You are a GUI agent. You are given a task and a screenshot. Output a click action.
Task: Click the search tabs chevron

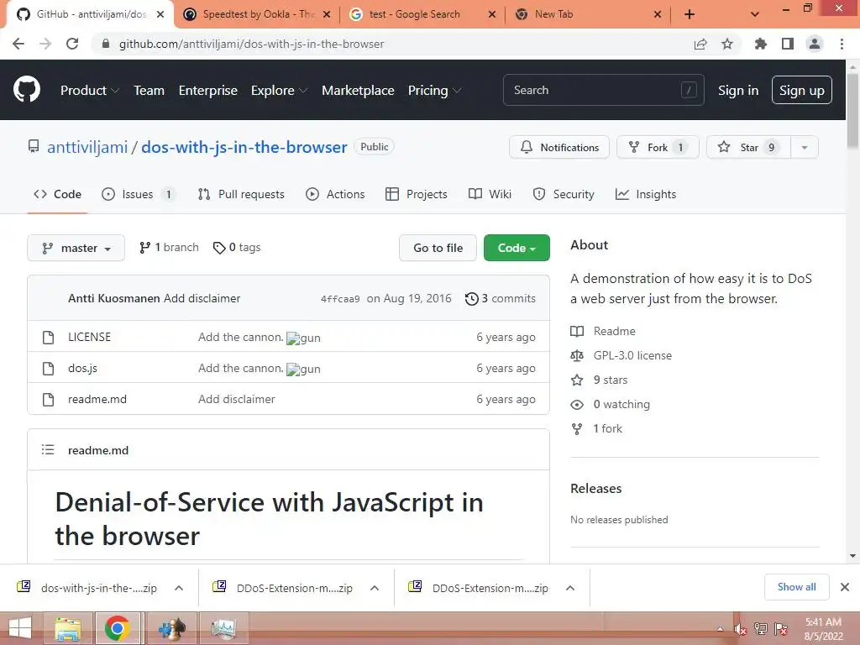[755, 14]
